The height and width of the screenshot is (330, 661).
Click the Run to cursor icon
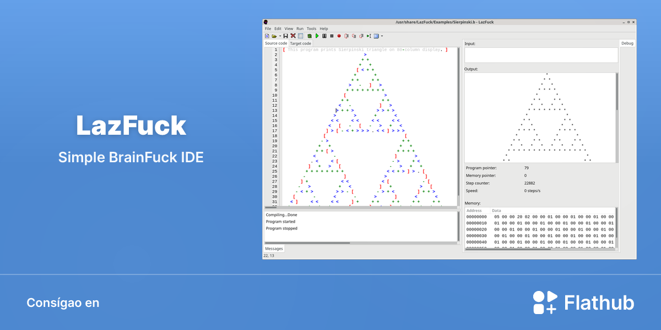[369, 36]
